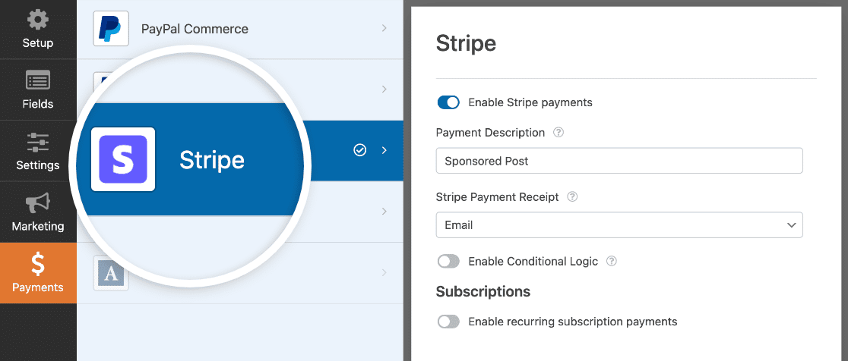Click the Stripe enabled checkmark icon
Screen dimensions: 848x361
pos(359,151)
